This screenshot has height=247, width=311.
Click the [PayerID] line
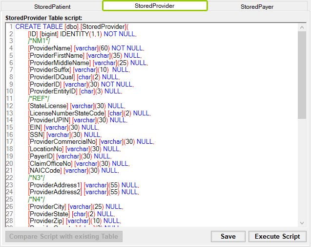click(70, 156)
